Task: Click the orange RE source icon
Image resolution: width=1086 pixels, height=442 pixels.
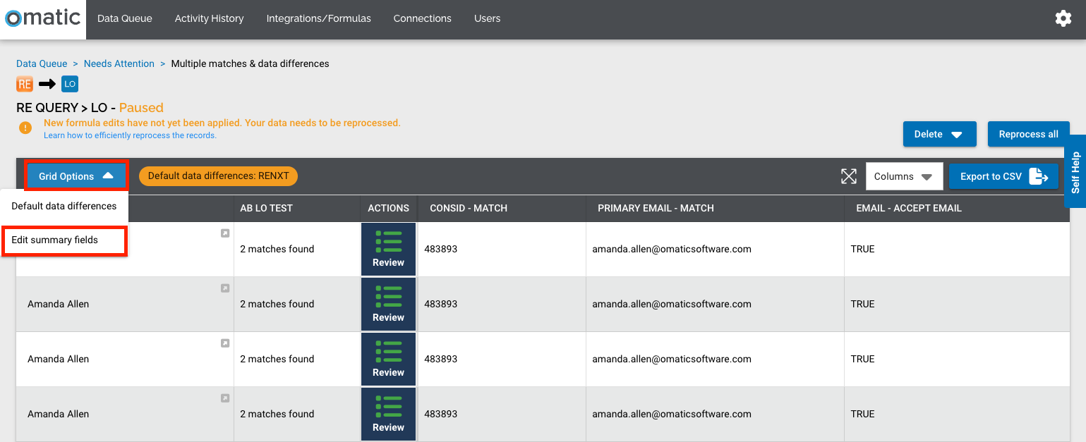Action: (x=25, y=85)
